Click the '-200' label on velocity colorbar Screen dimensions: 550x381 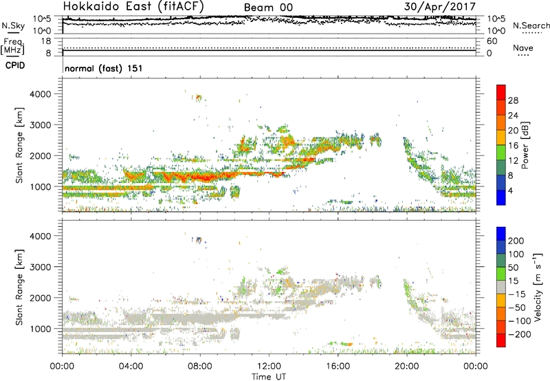[x=520, y=334]
